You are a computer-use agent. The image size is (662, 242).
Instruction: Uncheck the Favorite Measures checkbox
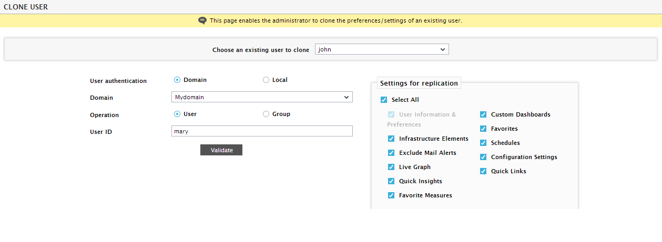391,195
